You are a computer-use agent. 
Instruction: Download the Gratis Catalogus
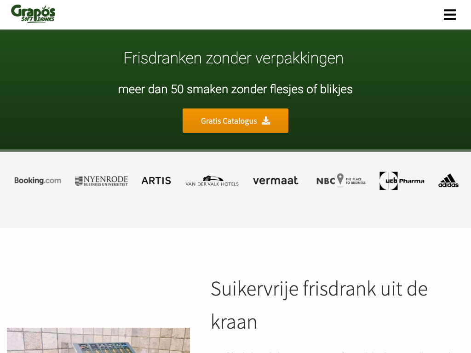235,121
